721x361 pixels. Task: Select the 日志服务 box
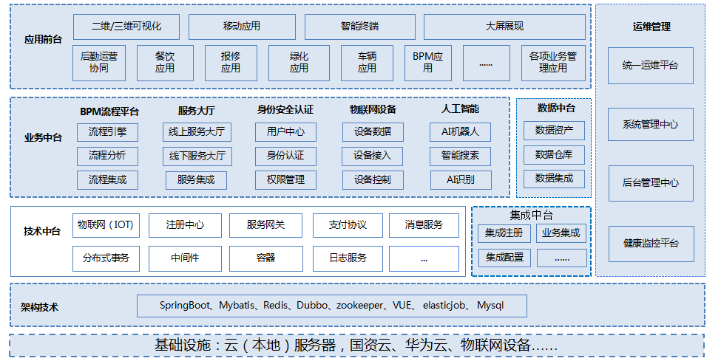[348, 258]
